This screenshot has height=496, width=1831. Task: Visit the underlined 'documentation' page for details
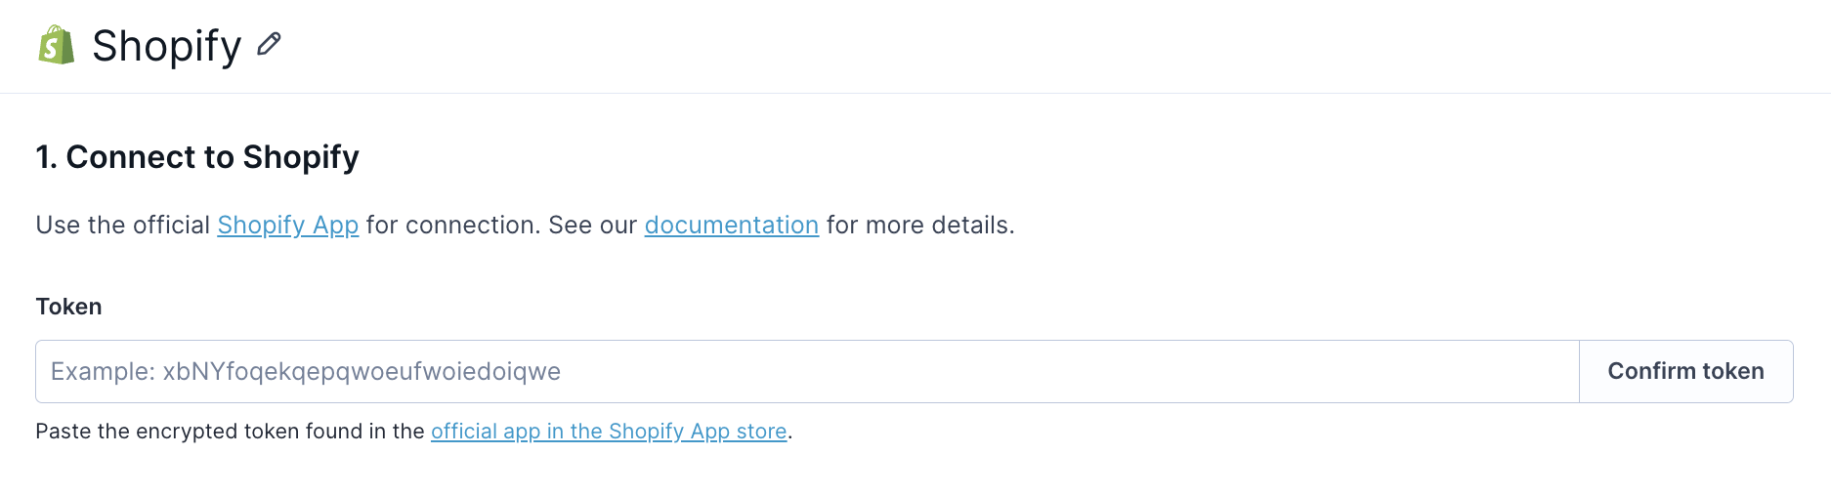pyautogui.click(x=732, y=225)
